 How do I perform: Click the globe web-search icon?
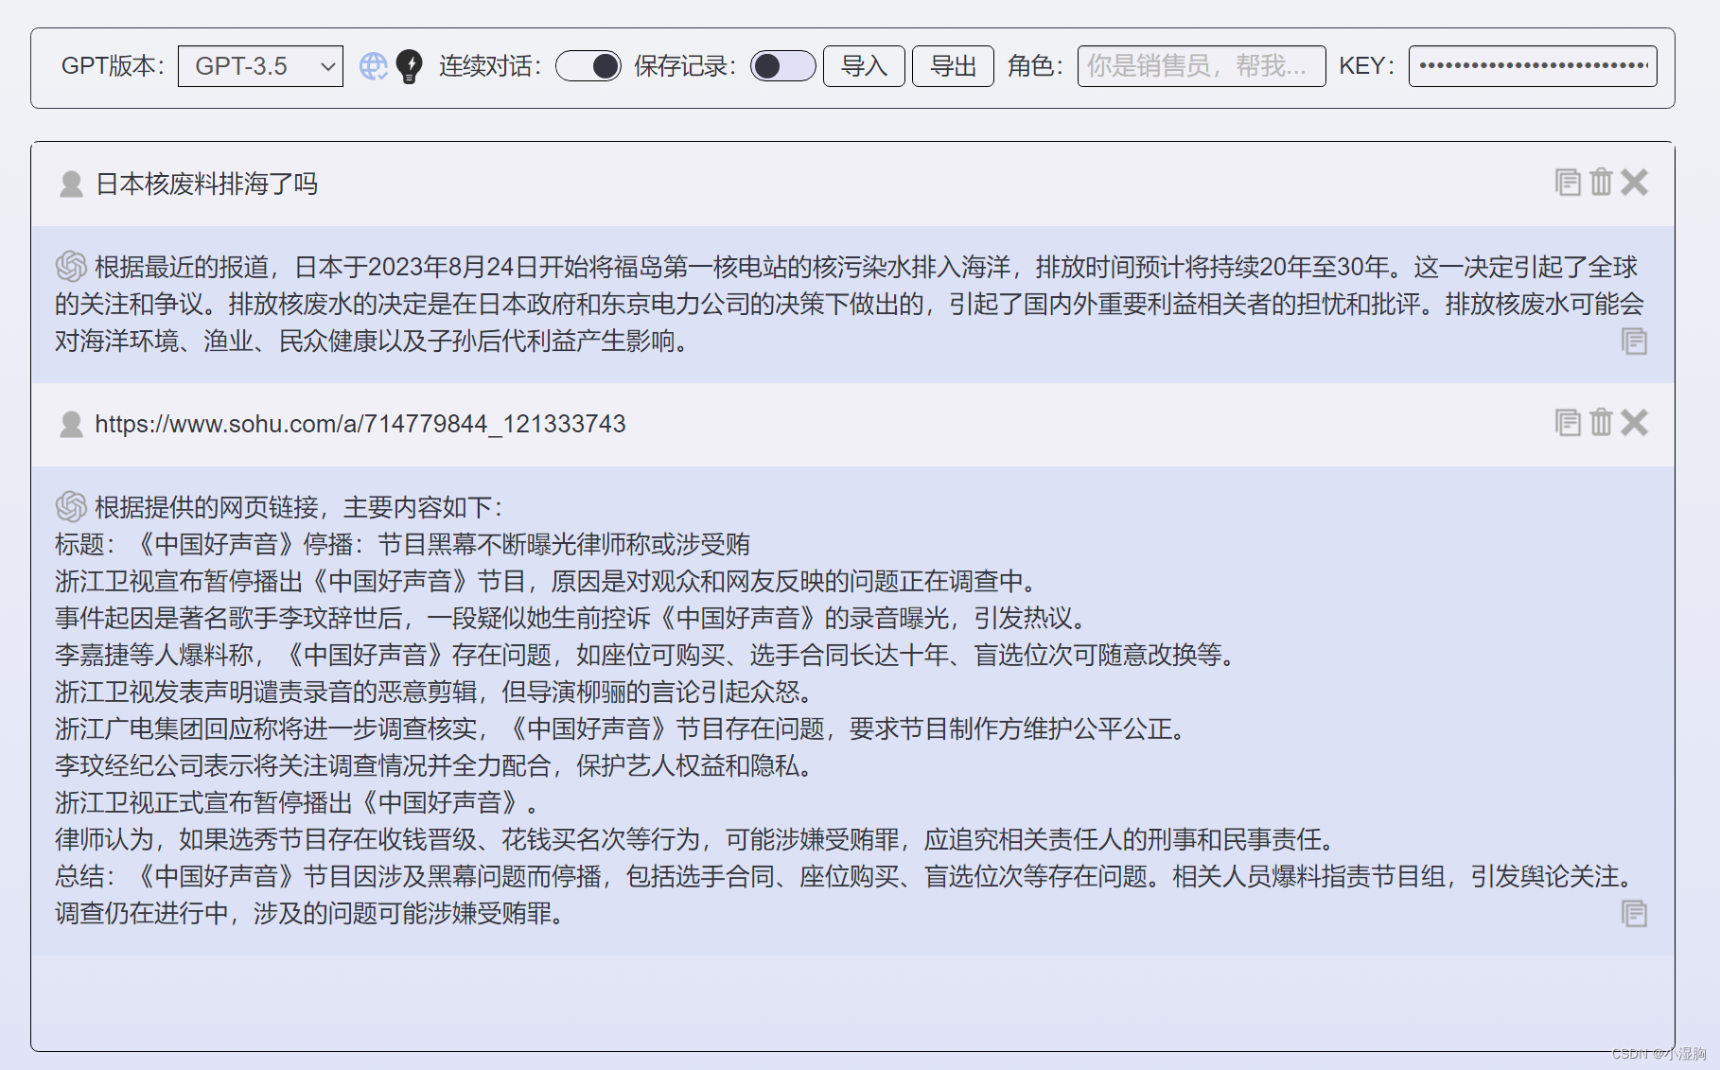(x=374, y=66)
